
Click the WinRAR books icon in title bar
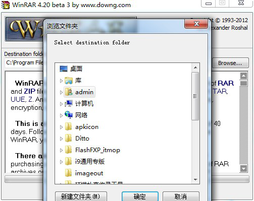point(6,5)
